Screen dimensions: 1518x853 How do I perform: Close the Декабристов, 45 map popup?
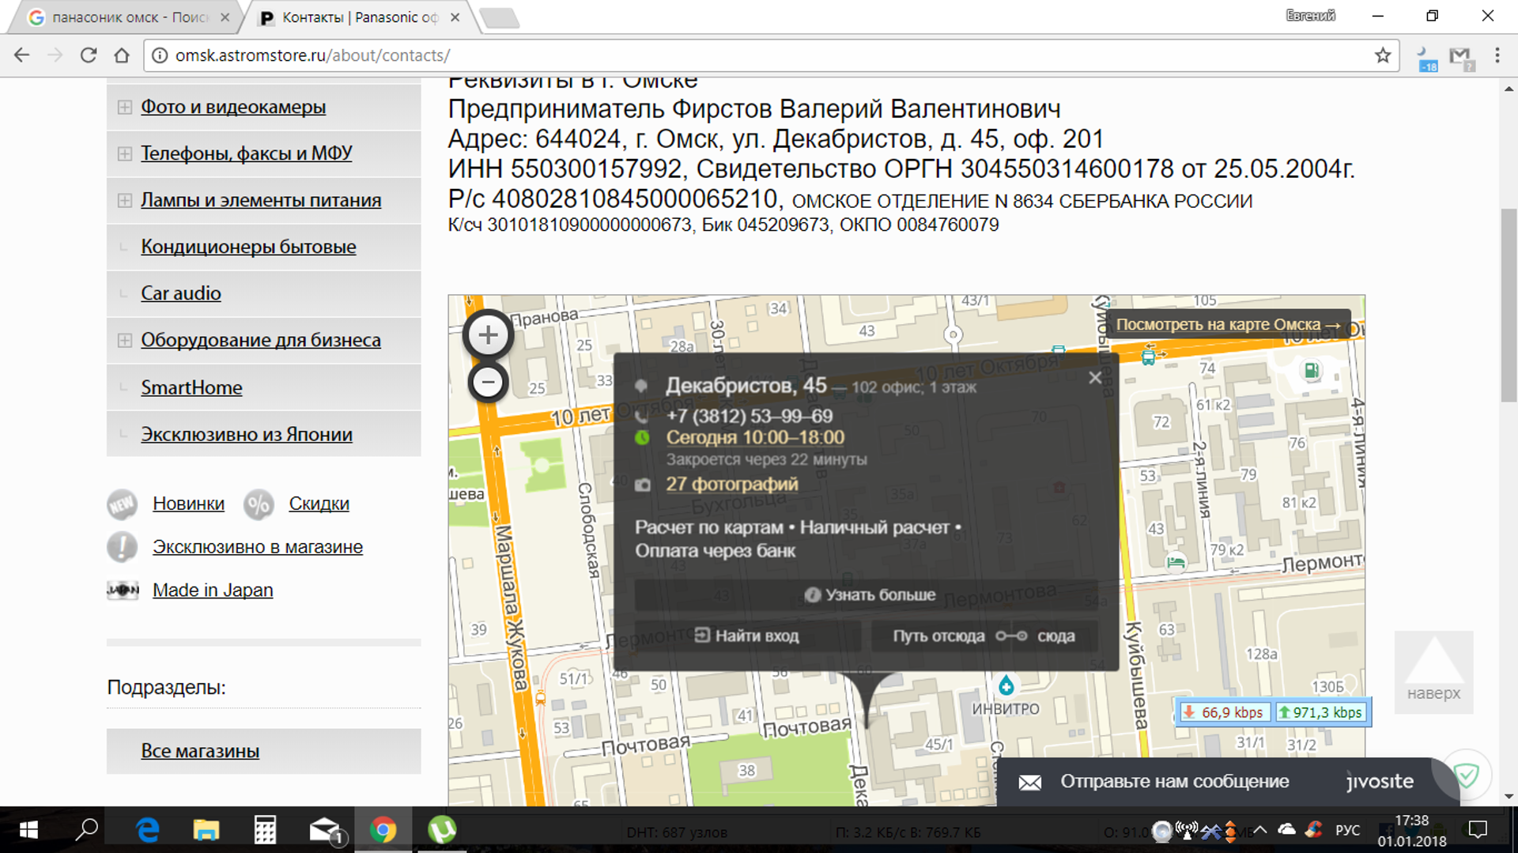pyautogui.click(x=1095, y=378)
